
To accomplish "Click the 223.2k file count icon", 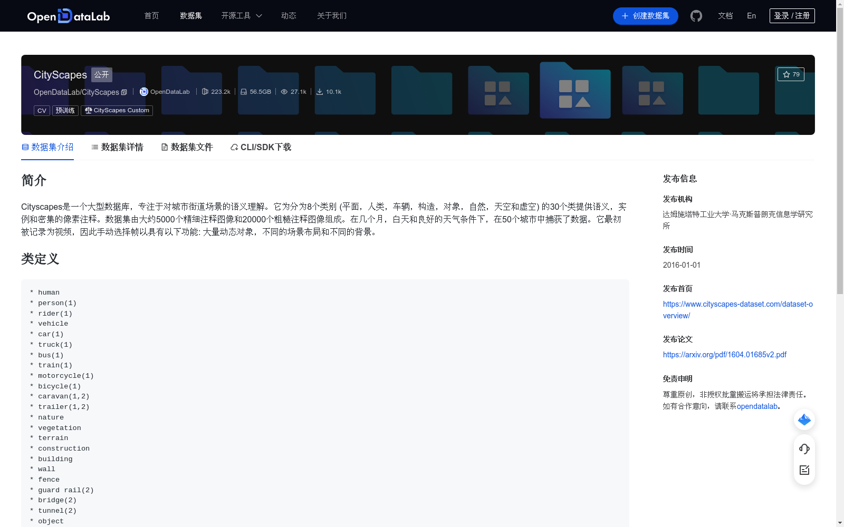I will pyautogui.click(x=205, y=92).
